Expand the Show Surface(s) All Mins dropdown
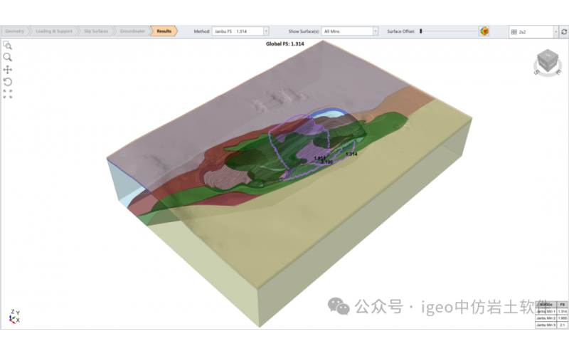Viewport: 569px width, 356px height. (350, 31)
